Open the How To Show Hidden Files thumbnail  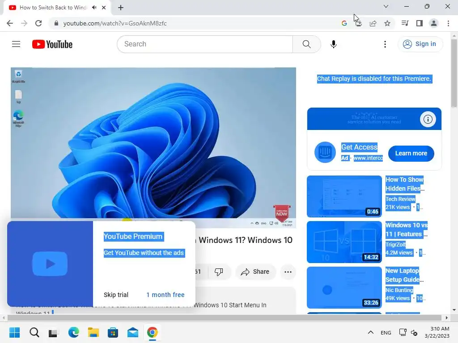(x=344, y=197)
